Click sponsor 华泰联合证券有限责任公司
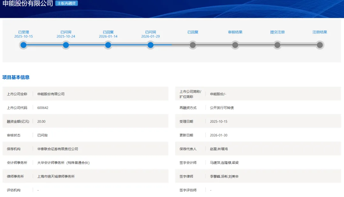This screenshot has width=344, height=197. point(58,149)
